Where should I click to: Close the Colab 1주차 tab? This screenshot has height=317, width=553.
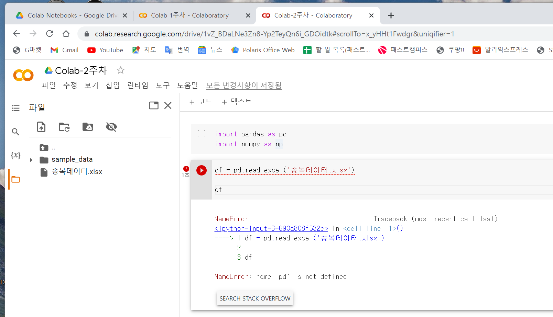248,15
